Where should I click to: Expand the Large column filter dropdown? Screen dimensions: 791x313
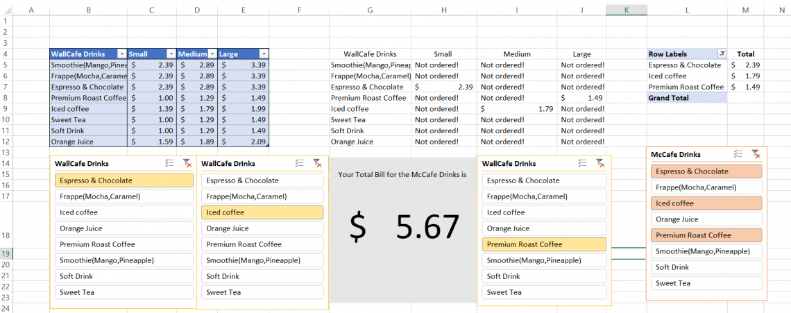pos(264,54)
